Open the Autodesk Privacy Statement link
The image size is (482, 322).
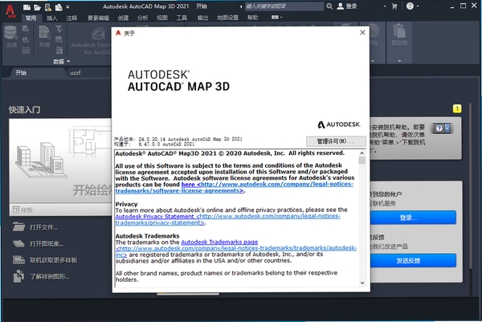click(x=154, y=216)
